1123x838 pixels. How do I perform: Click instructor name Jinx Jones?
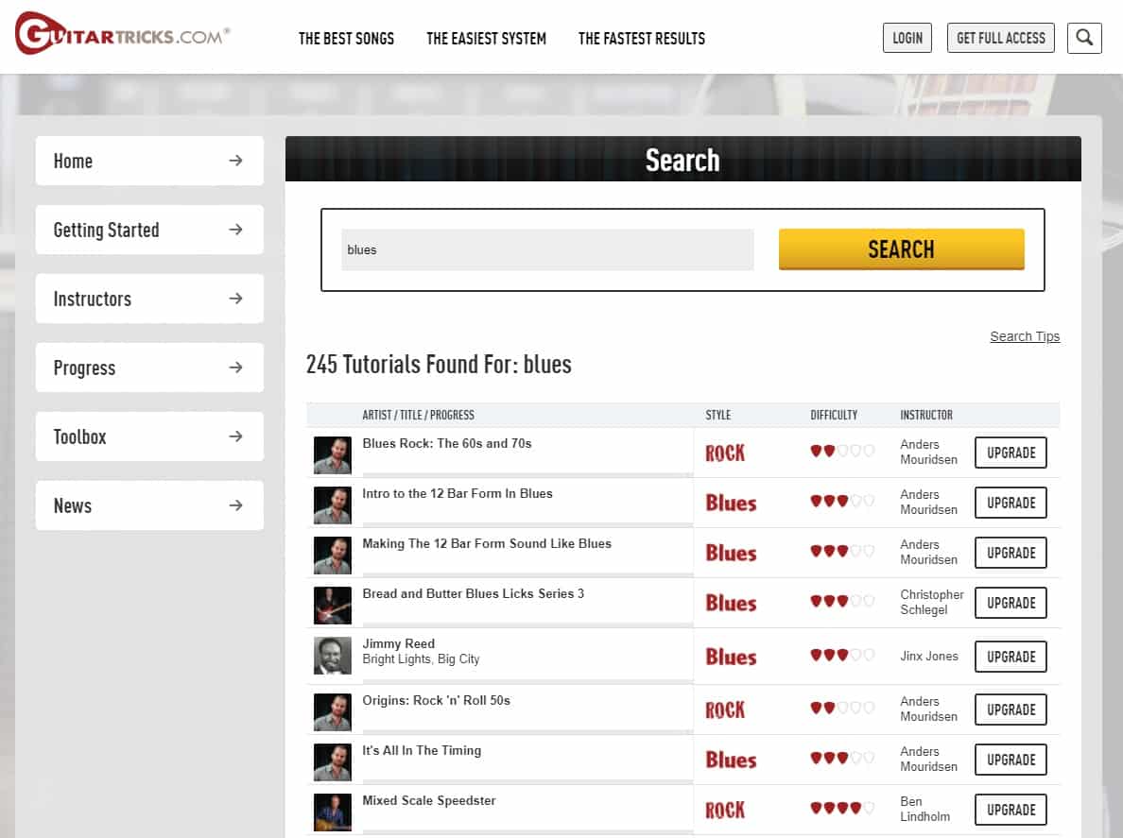929,657
